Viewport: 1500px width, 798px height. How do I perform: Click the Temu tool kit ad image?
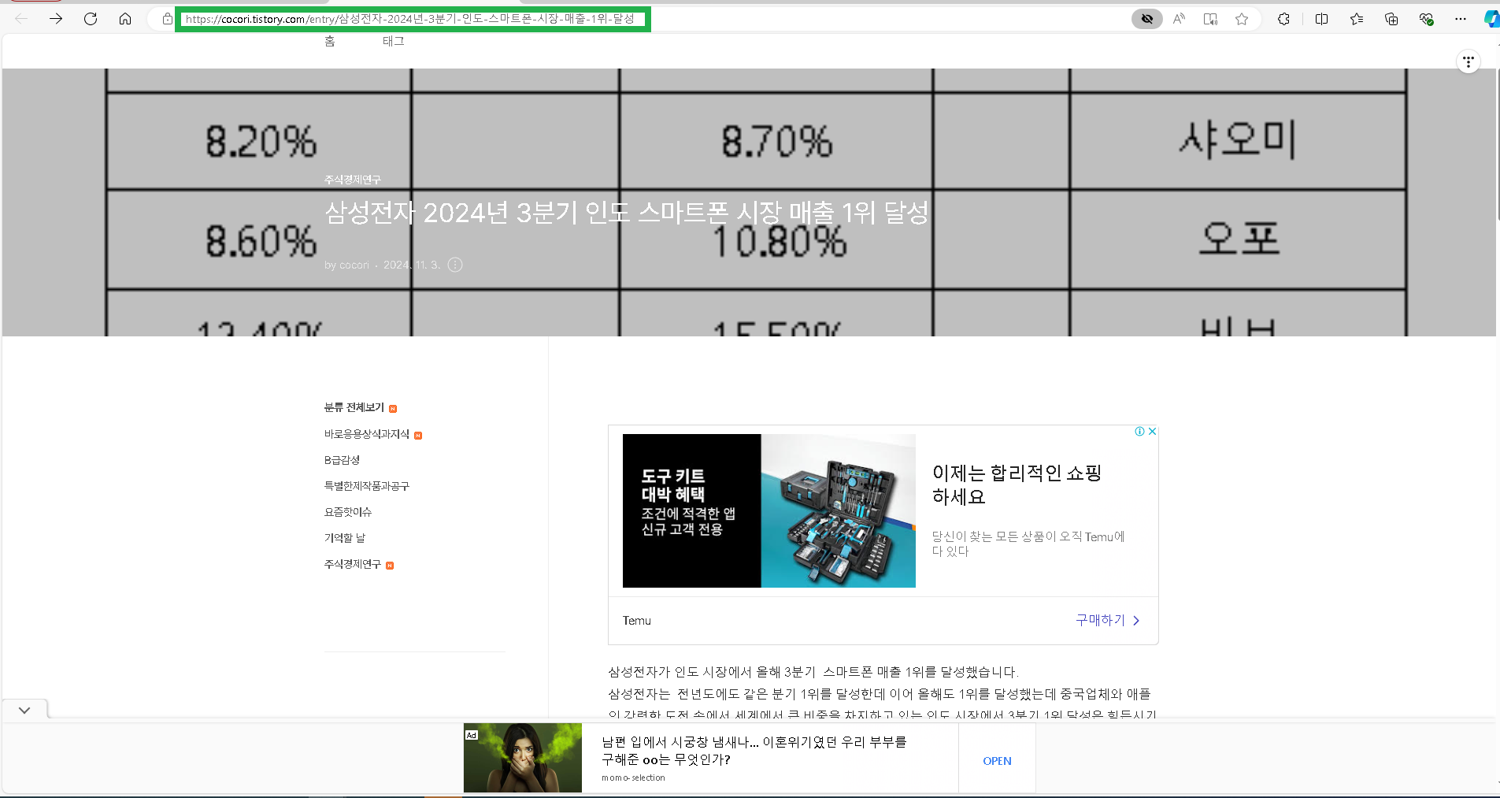(769, 510)
